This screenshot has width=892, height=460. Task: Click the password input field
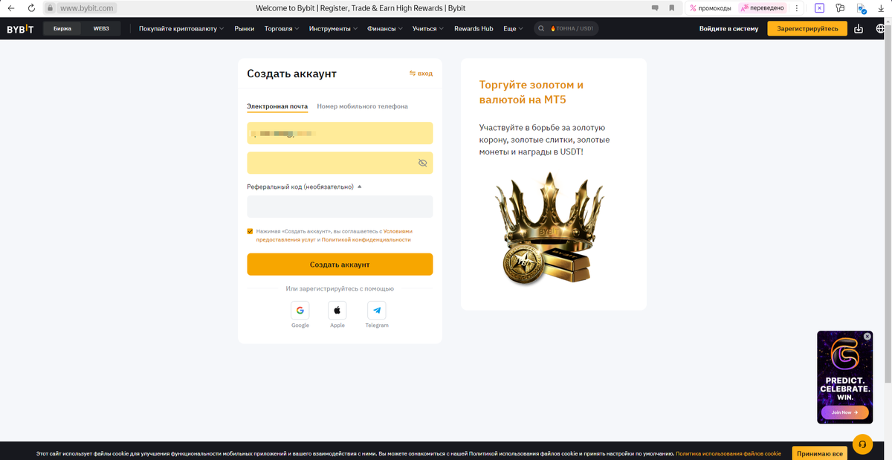pos(340,163)
